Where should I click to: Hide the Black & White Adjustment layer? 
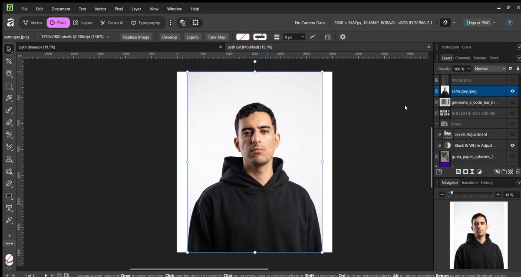click(x=513, y=145)
